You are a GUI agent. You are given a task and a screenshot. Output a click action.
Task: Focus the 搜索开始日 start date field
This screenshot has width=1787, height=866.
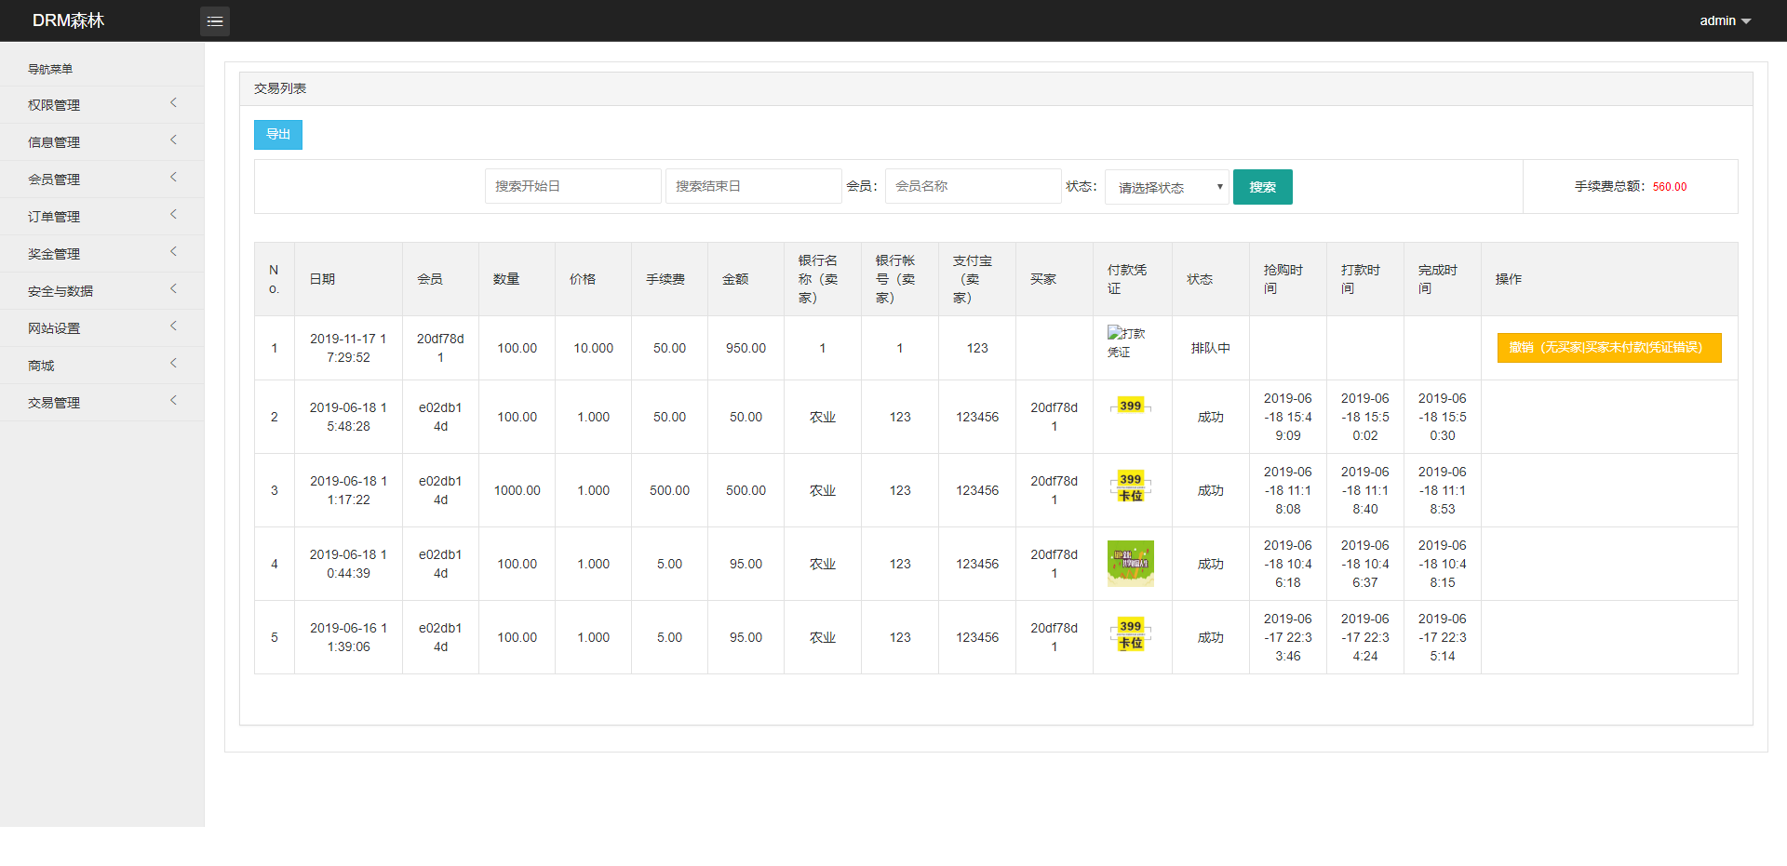[x=572, y=186]
